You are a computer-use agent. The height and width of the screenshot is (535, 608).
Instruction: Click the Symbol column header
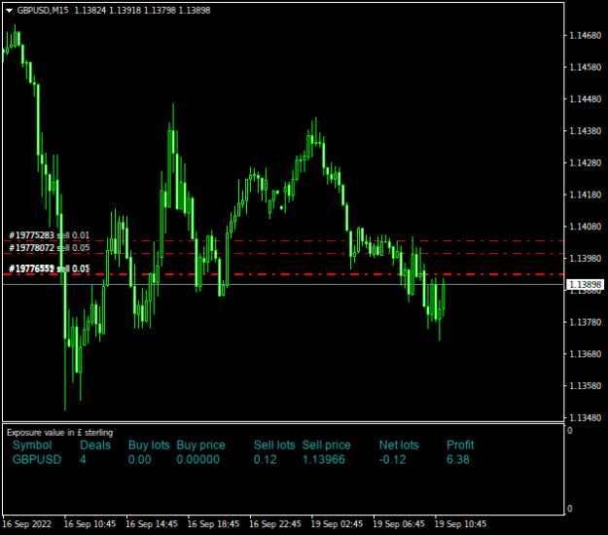(x=32, y=446)
